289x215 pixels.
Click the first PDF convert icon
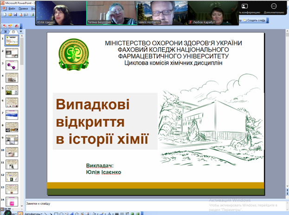[5, 26]
